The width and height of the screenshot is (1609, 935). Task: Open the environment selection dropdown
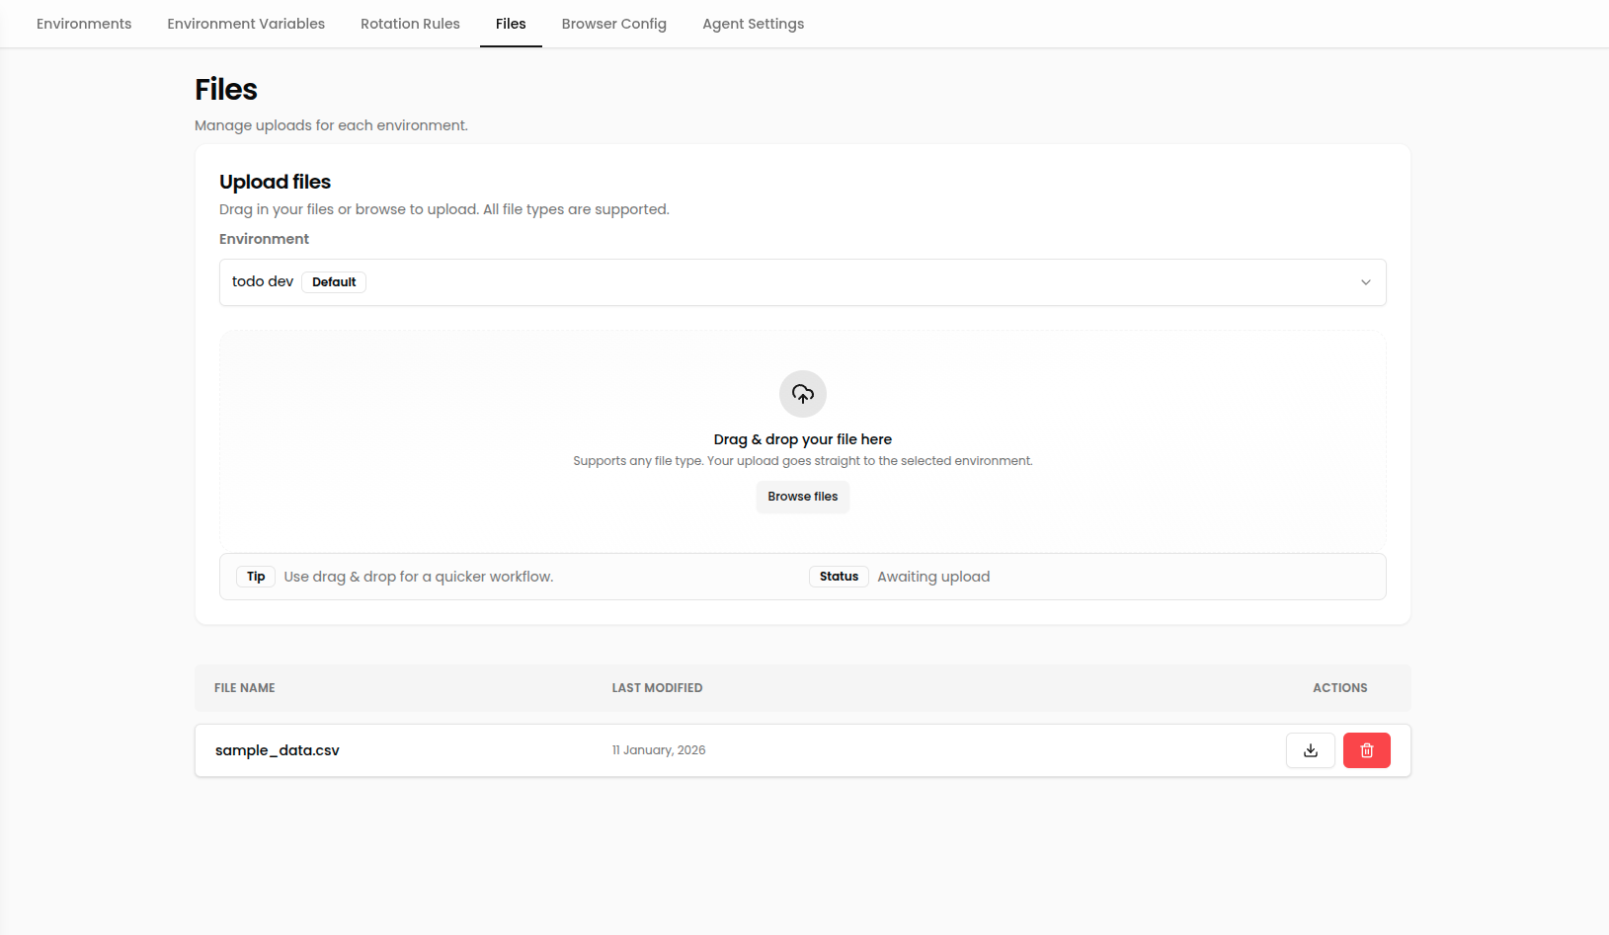802,282
